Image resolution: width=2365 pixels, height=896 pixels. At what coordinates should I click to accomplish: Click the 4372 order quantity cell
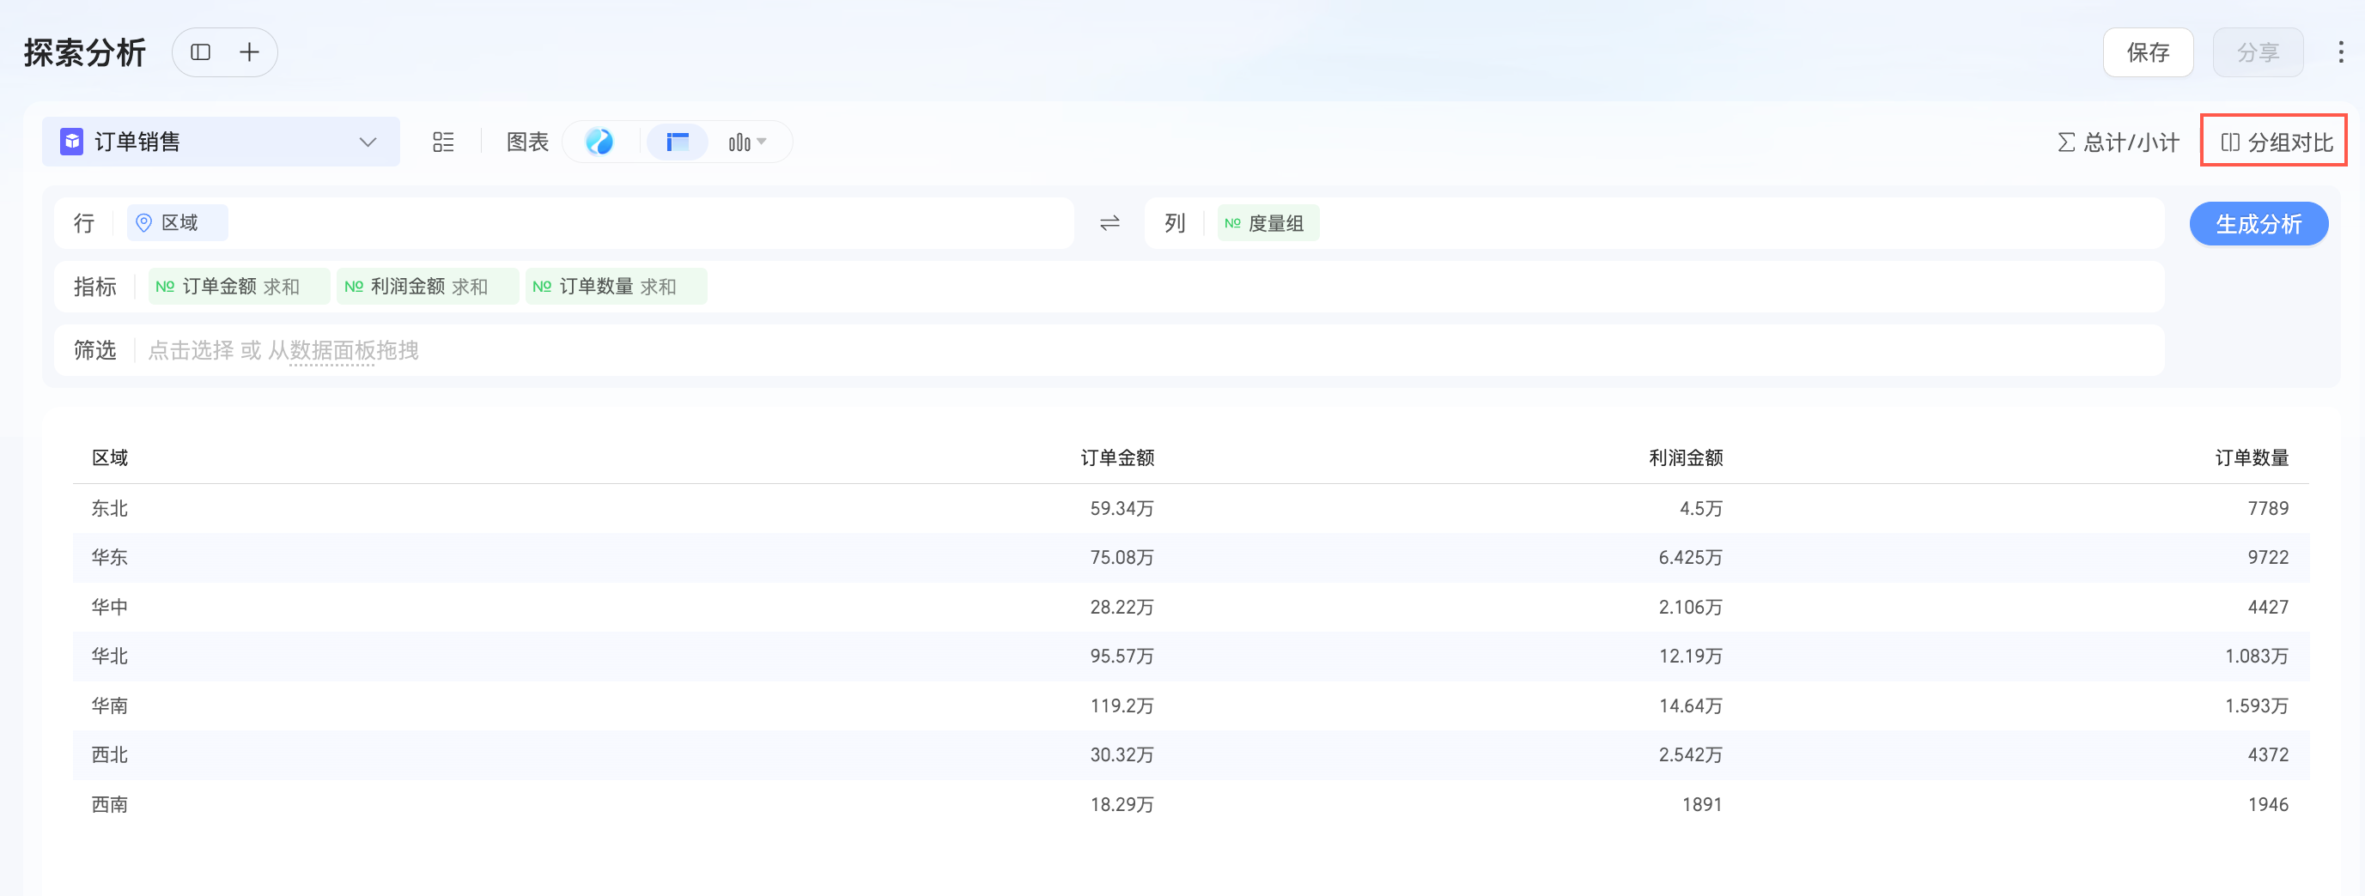[x=2268, y=754]
